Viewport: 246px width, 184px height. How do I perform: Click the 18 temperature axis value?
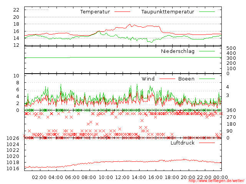click(16, 24)
